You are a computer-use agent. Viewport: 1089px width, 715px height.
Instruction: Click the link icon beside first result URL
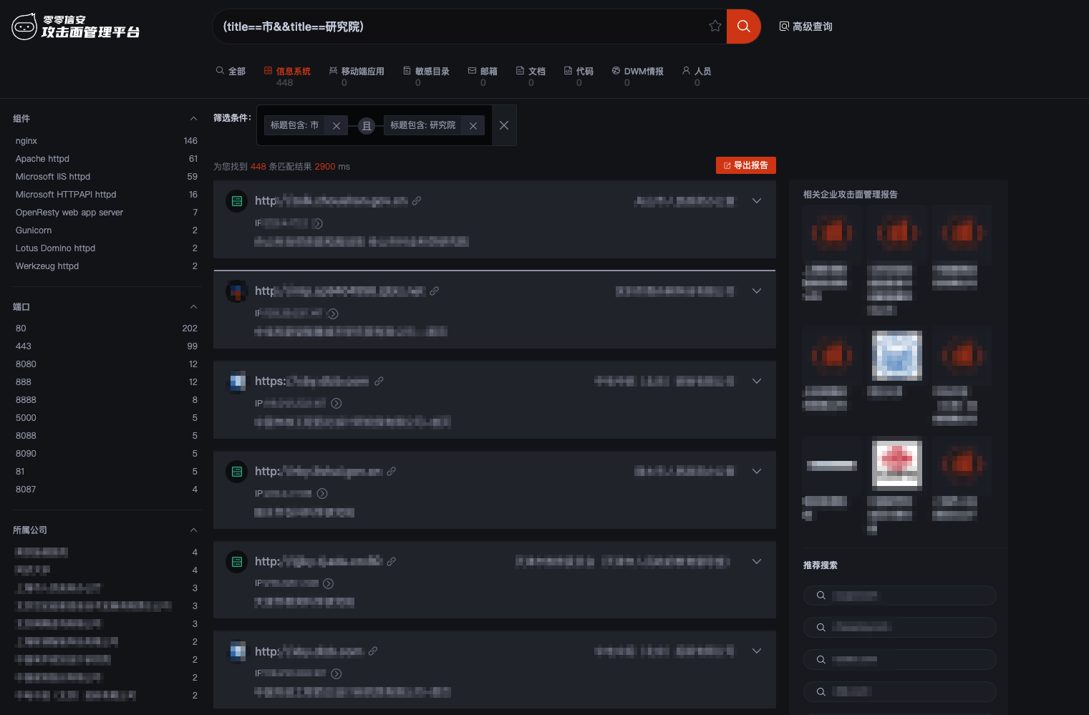coord(417,201)
